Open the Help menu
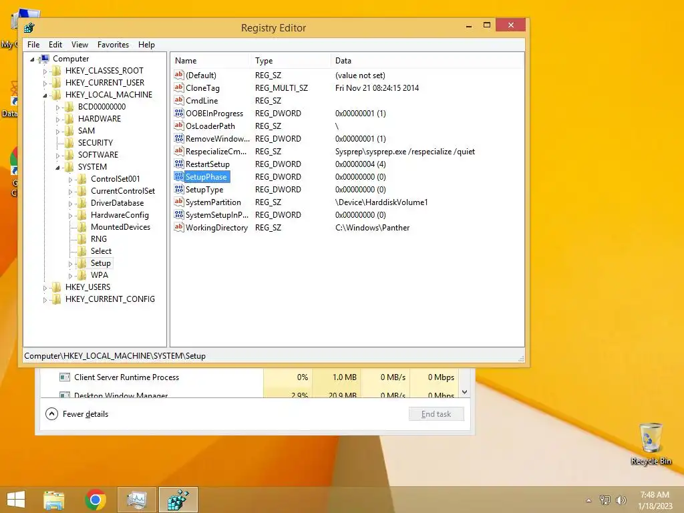 click(146, 45)
